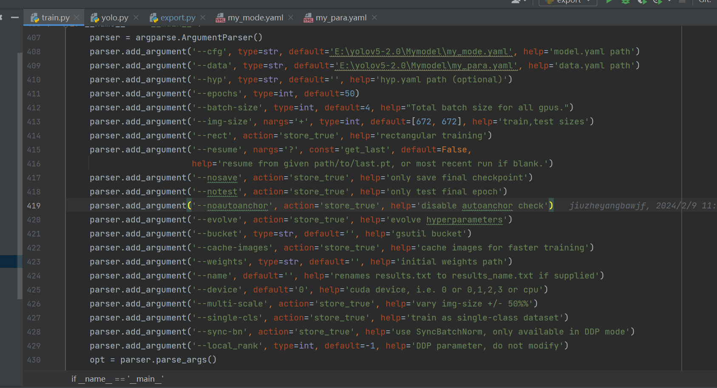The width and height of the screenshot is (717, 388).
Task: Close the train.py tab
Action: 77,17
